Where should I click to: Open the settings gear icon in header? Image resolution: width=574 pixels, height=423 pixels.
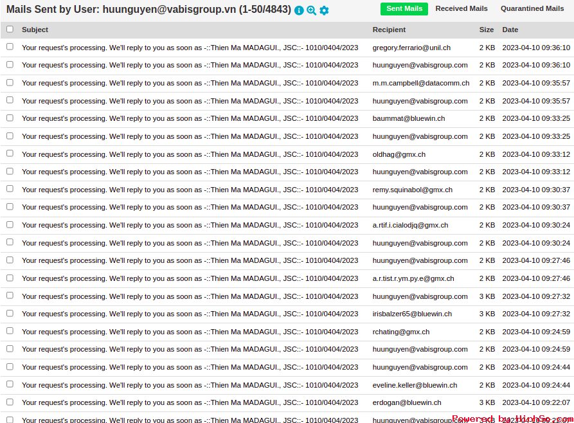tap(324, 10)
